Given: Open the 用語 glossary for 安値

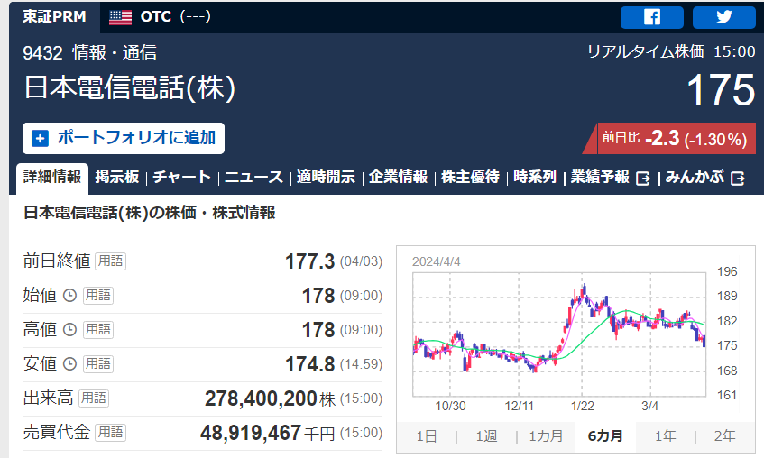Looking at the screenshot, I should (x=98, y=364).
